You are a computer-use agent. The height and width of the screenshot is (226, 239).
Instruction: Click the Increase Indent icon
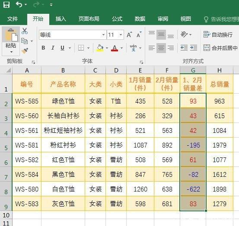(194, 48)
